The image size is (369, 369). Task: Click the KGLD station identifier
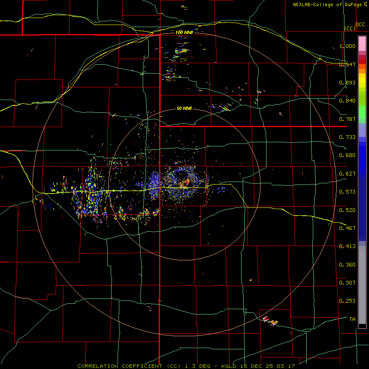[230, 366]
